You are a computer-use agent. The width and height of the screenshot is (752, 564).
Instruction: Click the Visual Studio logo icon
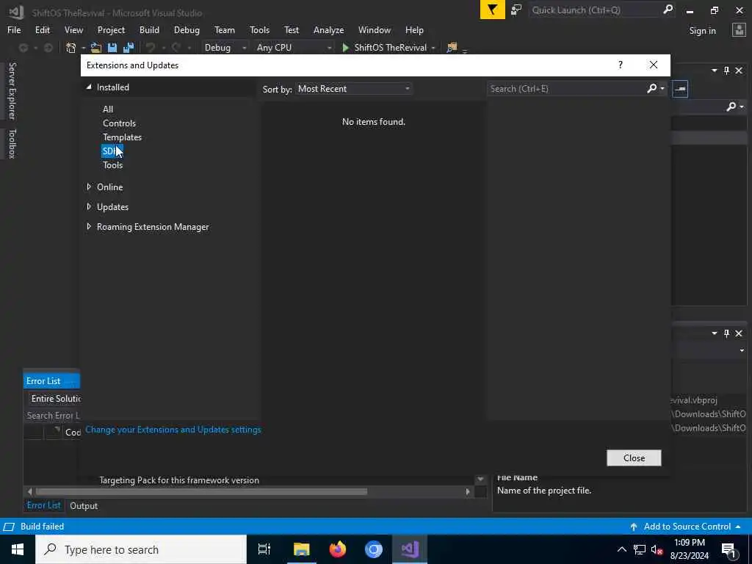(16, 12)
